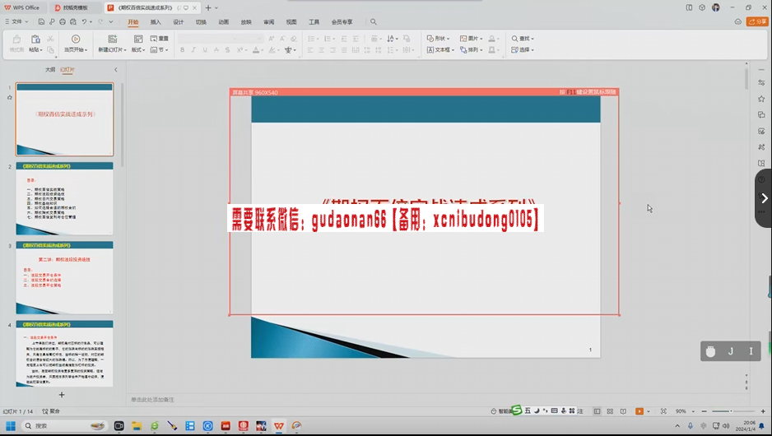Click the undo arrow icon

(84, 21)
